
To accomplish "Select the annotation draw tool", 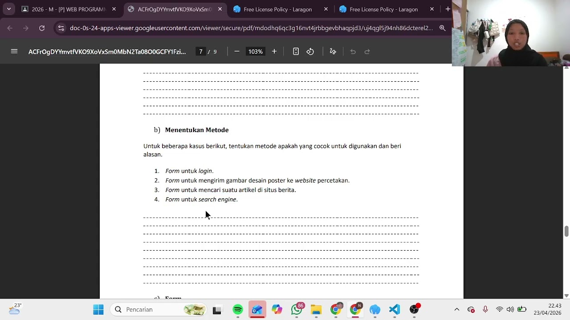I will click(333, 52).
